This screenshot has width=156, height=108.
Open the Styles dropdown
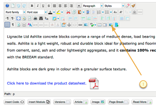114,6
